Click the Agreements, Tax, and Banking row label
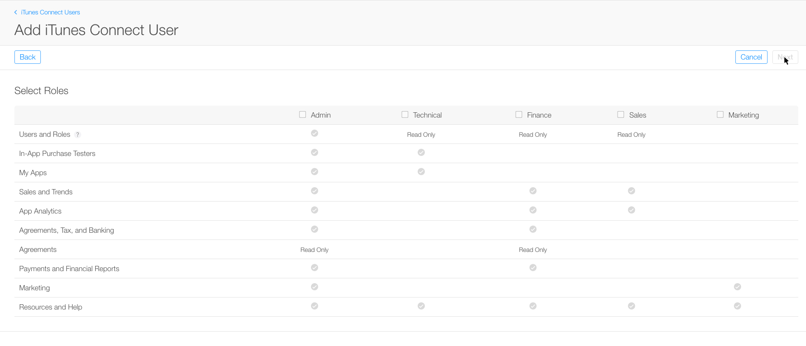 (67, 230)
